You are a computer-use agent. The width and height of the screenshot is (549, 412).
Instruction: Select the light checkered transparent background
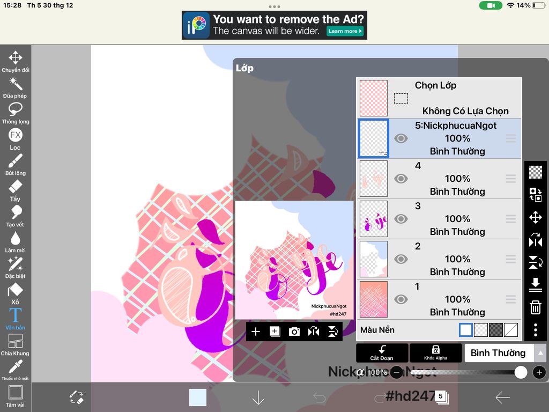click(x=481, y=330)
